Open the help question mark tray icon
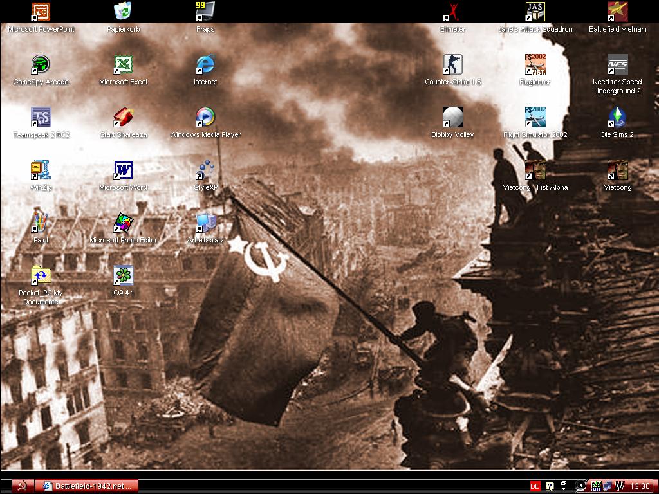659x494 pixels. click(550, 486)
